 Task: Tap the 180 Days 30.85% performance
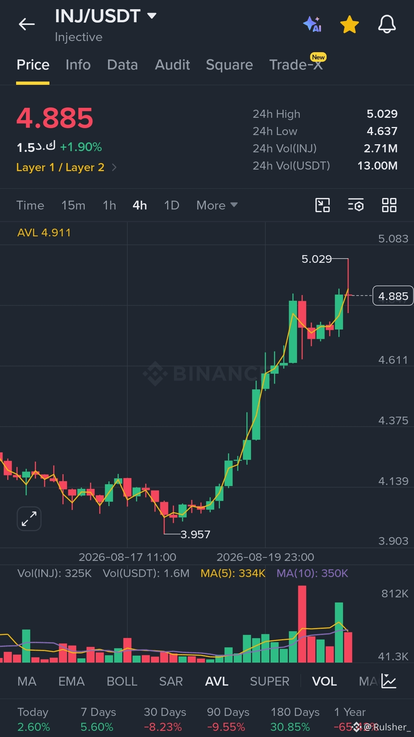295,719
